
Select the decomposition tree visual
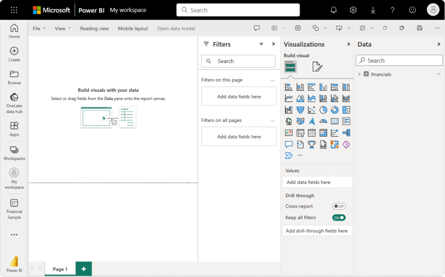coord(346,133)
